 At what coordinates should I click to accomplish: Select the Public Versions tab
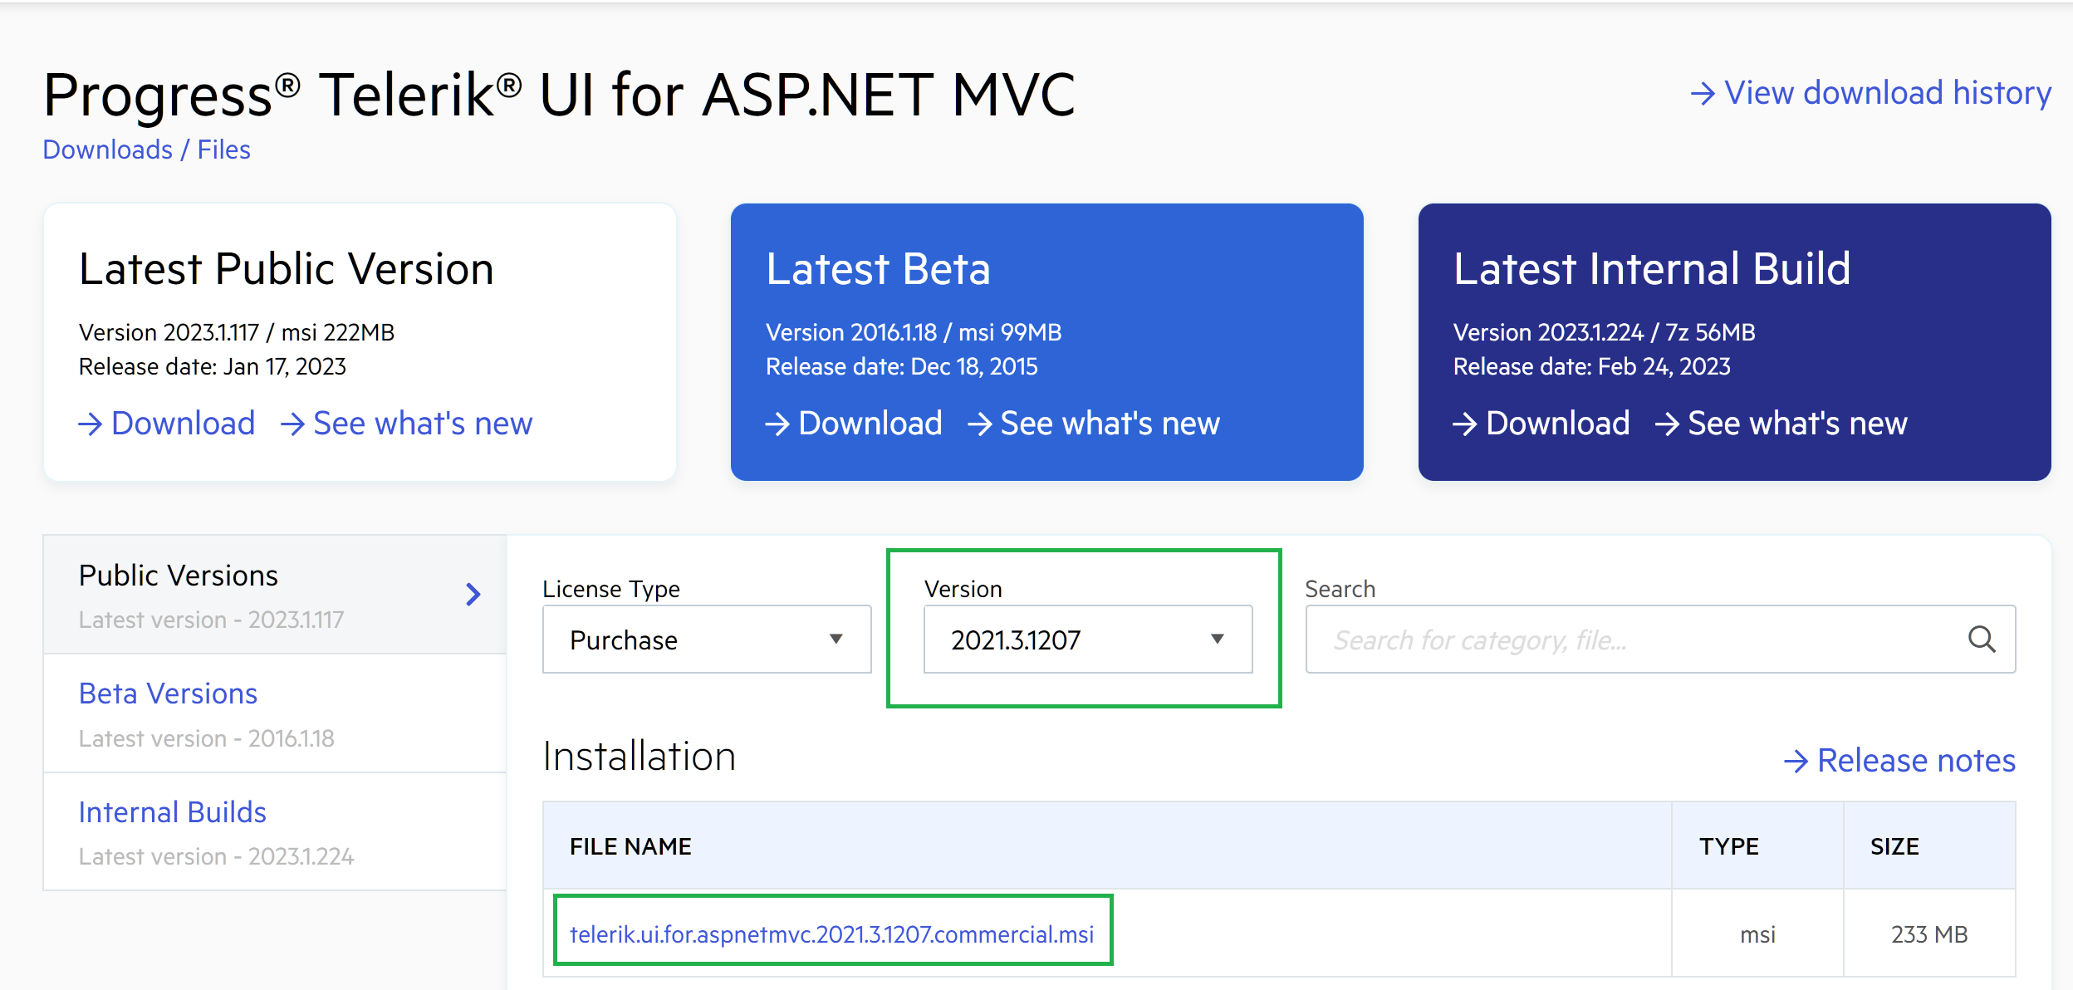tap(179, 576)
